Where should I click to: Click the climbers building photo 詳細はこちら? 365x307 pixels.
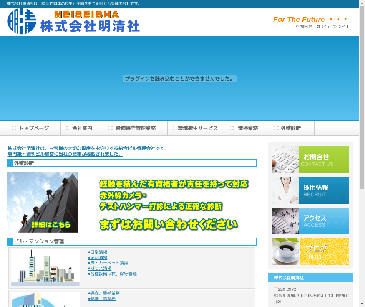pyautogui.click(x=43, y=202)
